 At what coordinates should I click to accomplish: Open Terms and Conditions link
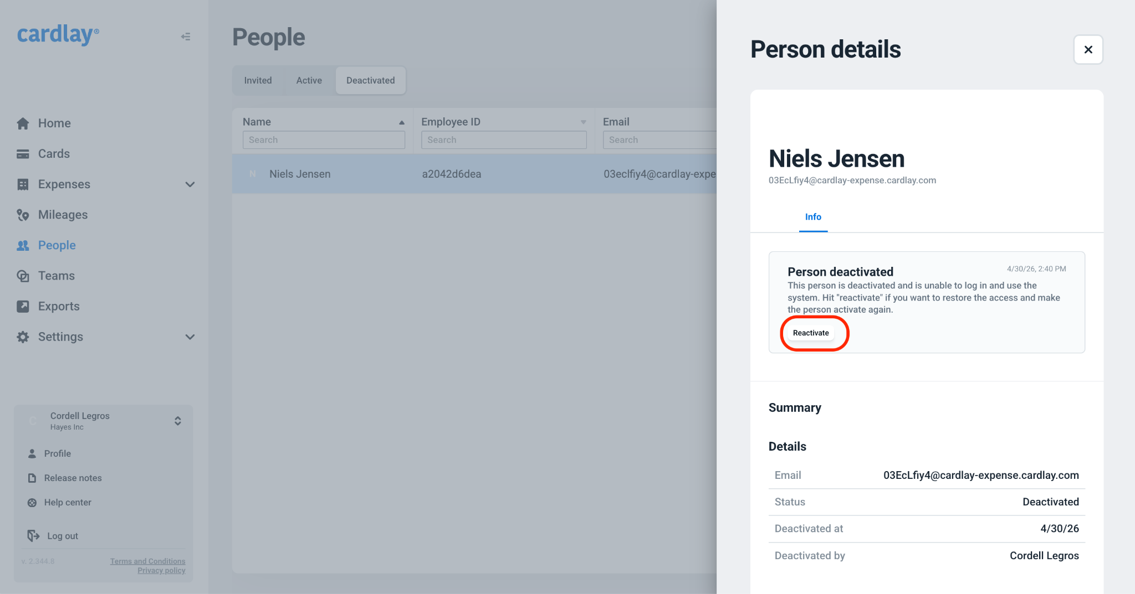point(147,561)
